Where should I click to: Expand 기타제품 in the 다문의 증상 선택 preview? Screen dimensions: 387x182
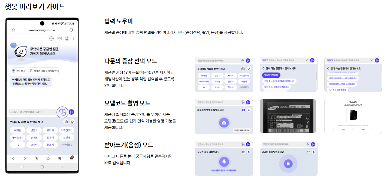click(244, 87)
